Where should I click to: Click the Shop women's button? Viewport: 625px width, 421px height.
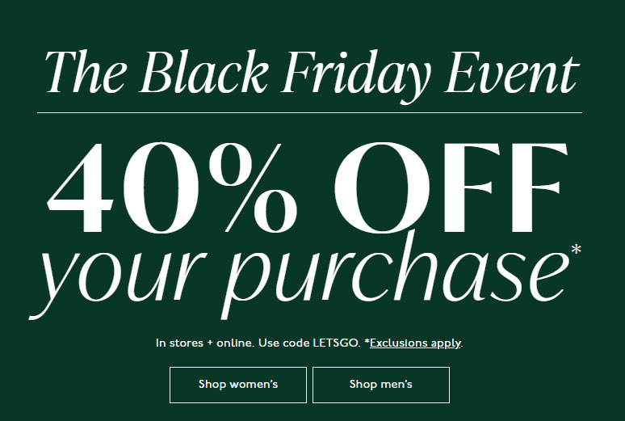238,385
